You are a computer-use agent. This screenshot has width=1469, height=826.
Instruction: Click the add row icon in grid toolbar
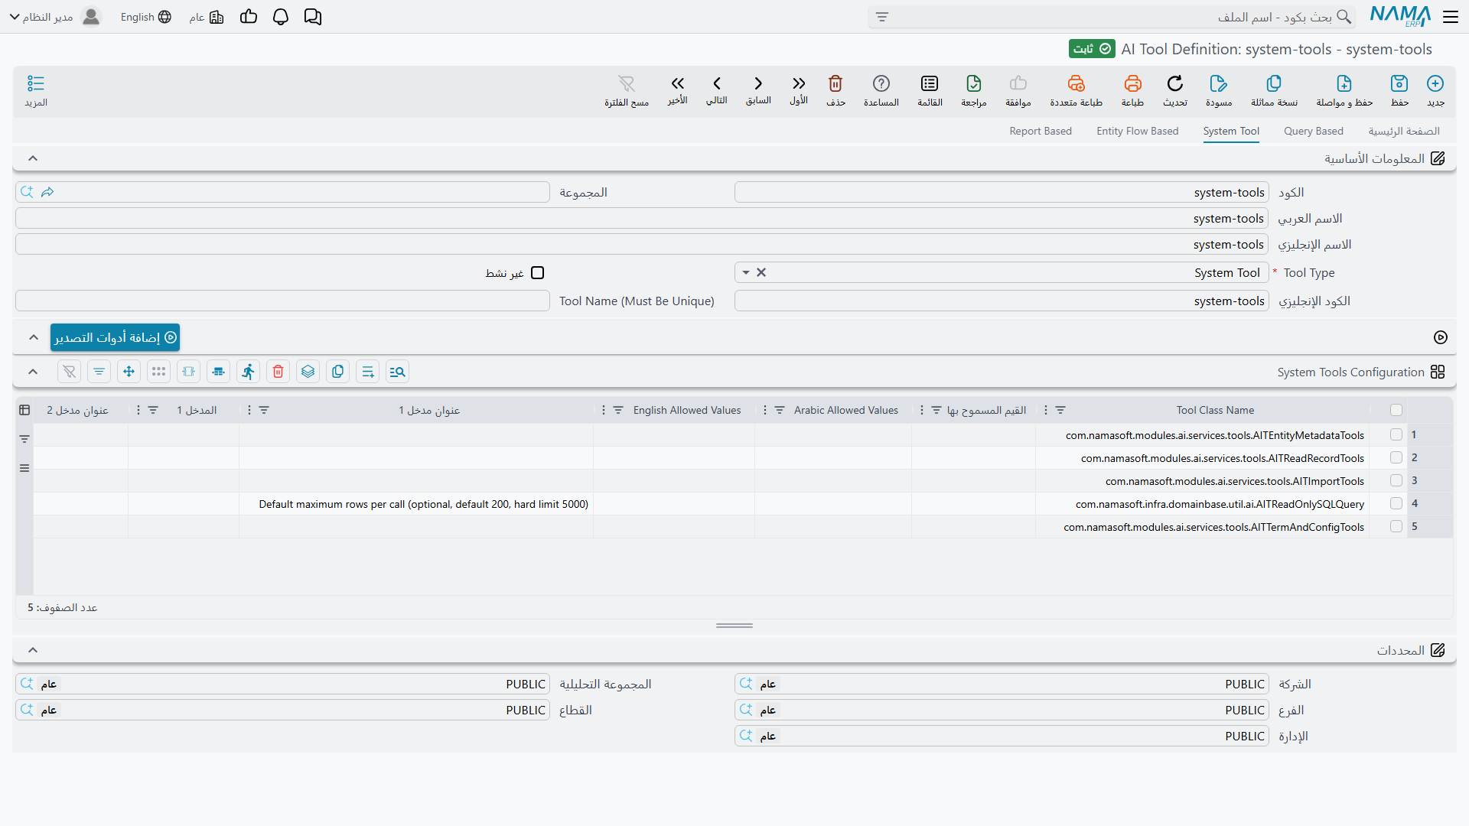(x=368, y=372)
